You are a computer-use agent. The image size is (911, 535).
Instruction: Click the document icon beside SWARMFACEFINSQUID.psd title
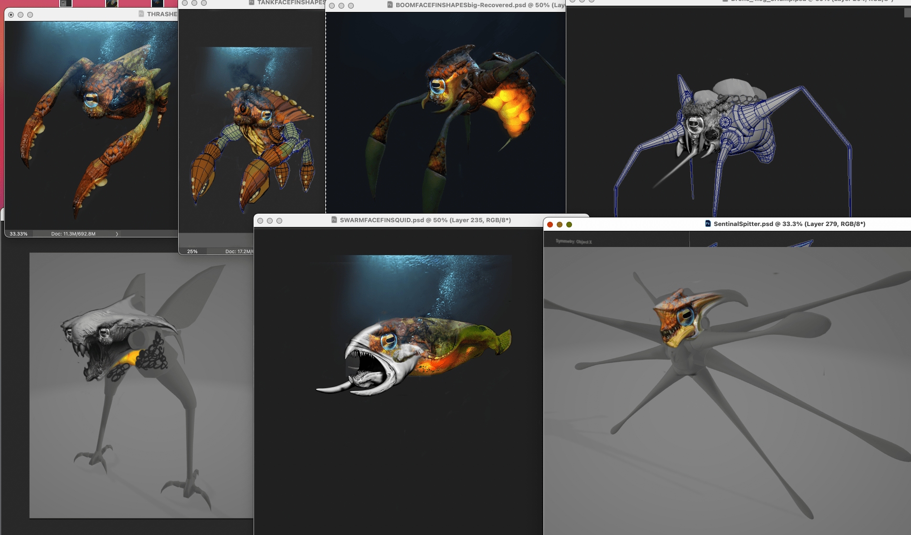334,220
